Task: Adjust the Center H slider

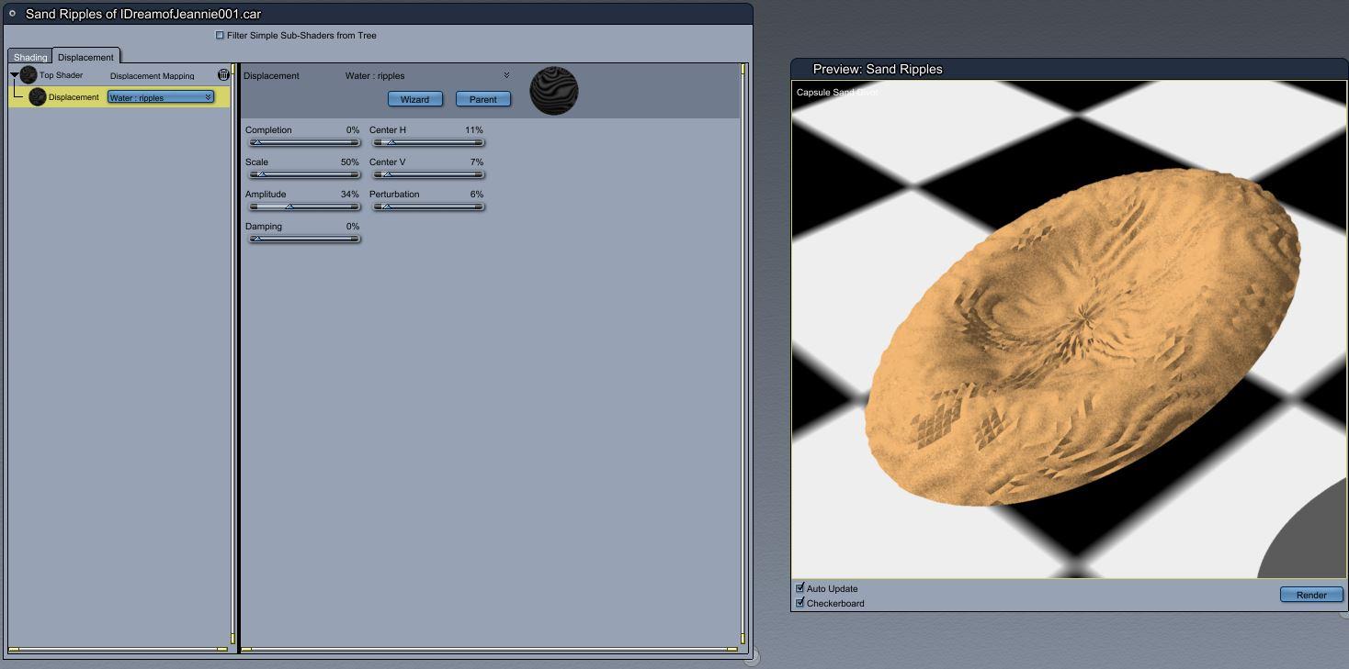Action: [428, 142]
